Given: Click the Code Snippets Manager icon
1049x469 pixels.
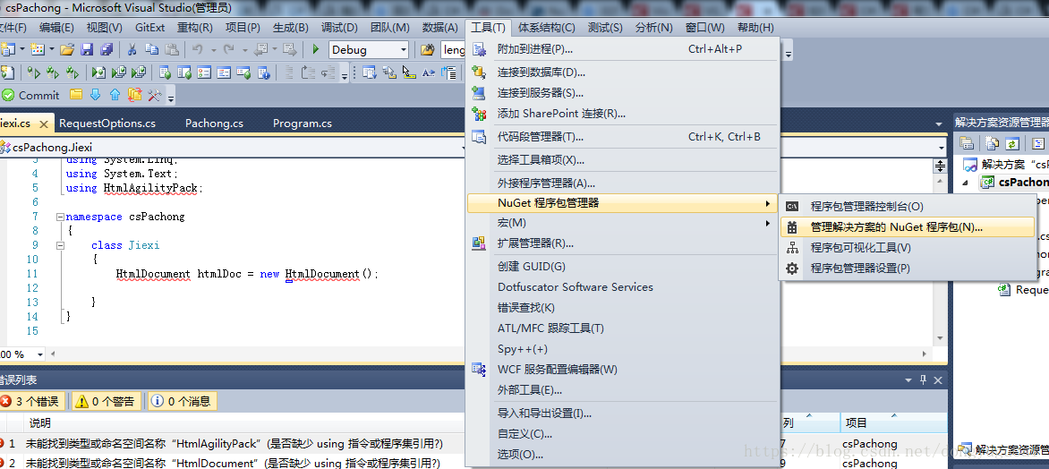Looking at the screenshot, I should (x=479, y=137).
